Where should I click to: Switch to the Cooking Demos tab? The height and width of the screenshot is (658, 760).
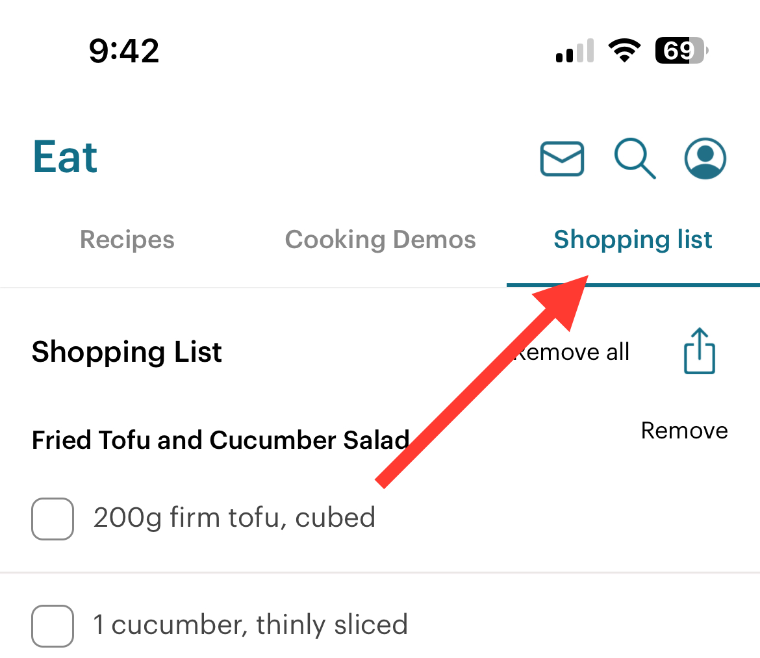[381, 239]
